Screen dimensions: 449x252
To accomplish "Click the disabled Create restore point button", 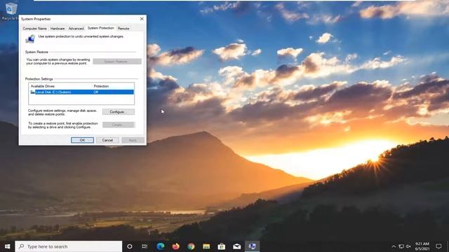I will coord(119,125).
